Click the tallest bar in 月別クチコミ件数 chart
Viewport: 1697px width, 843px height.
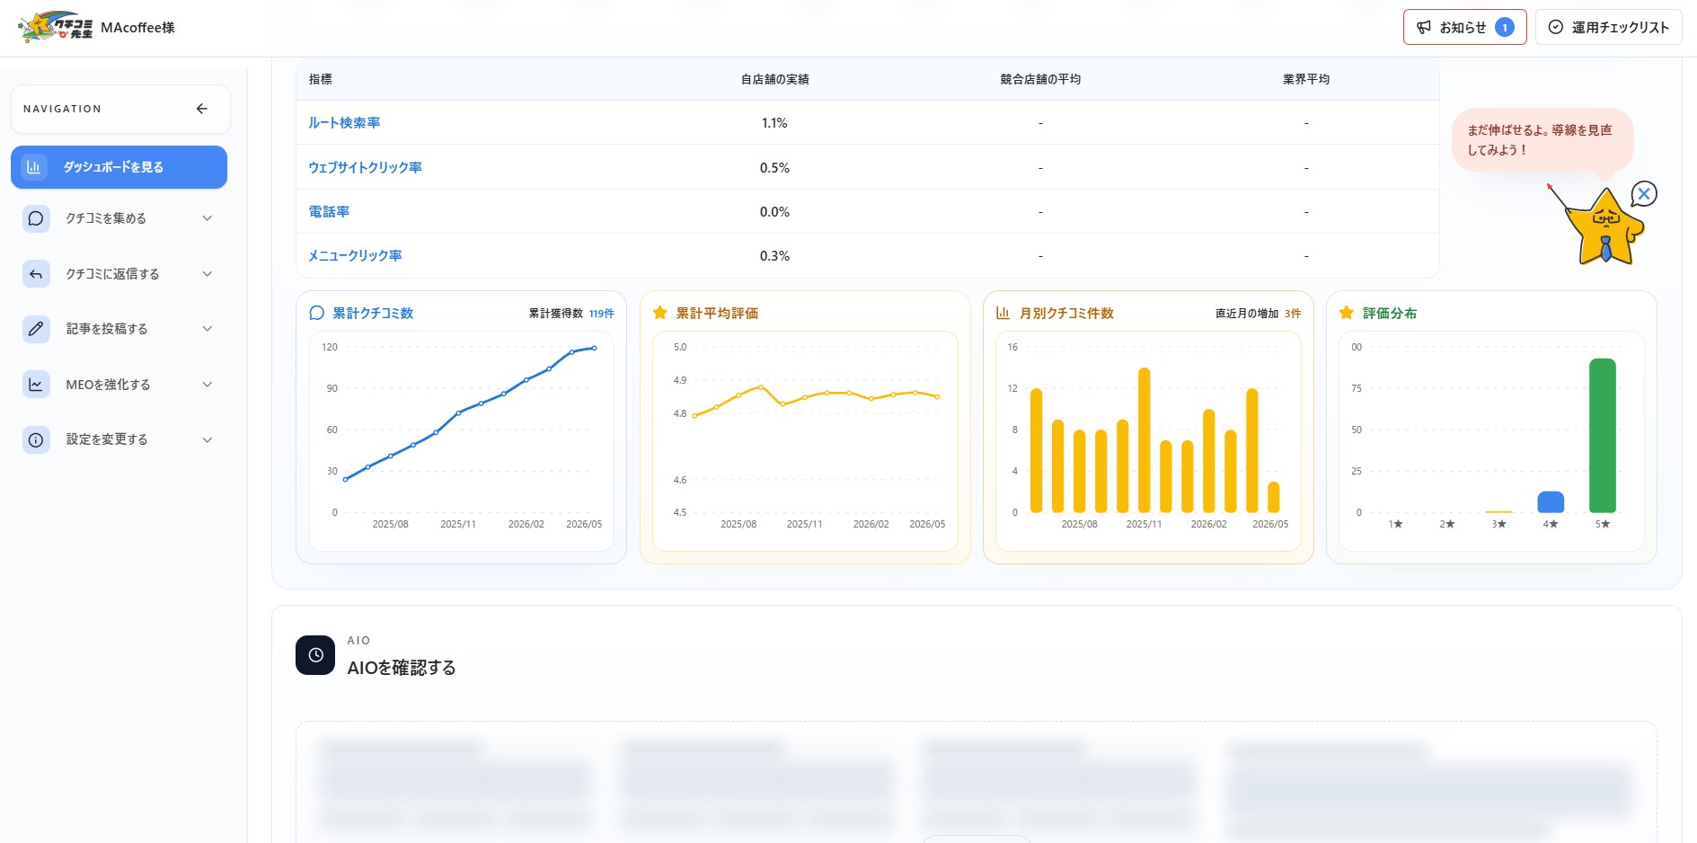(1144, 439)
